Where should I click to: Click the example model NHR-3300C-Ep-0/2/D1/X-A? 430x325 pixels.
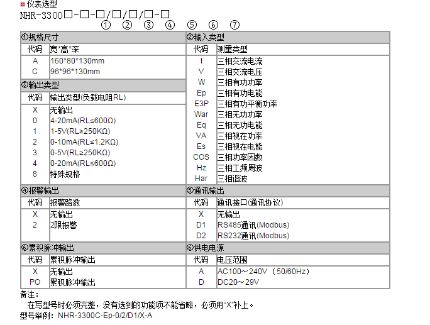[105, 315]
